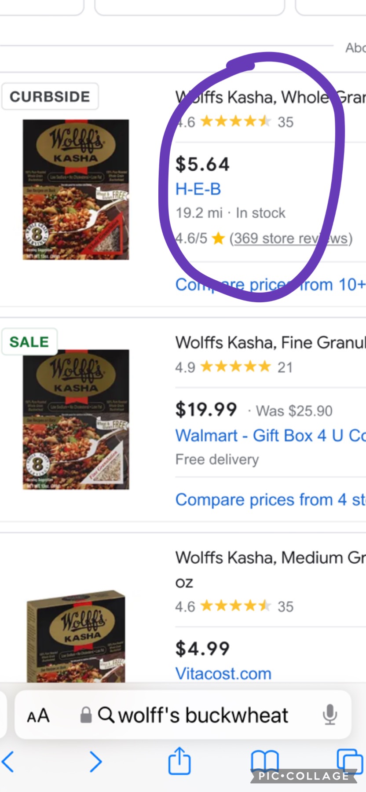Image resolution: width=366 pixels, height=792 pixels.
Task: Open the Safari tabs overview
Action: coord(349,761)
